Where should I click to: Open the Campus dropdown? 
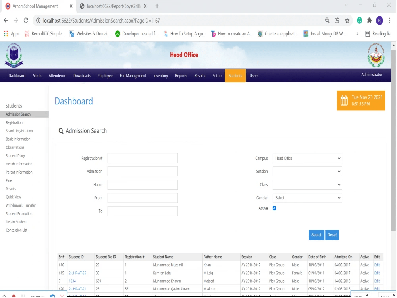click(x=307, y=158)
